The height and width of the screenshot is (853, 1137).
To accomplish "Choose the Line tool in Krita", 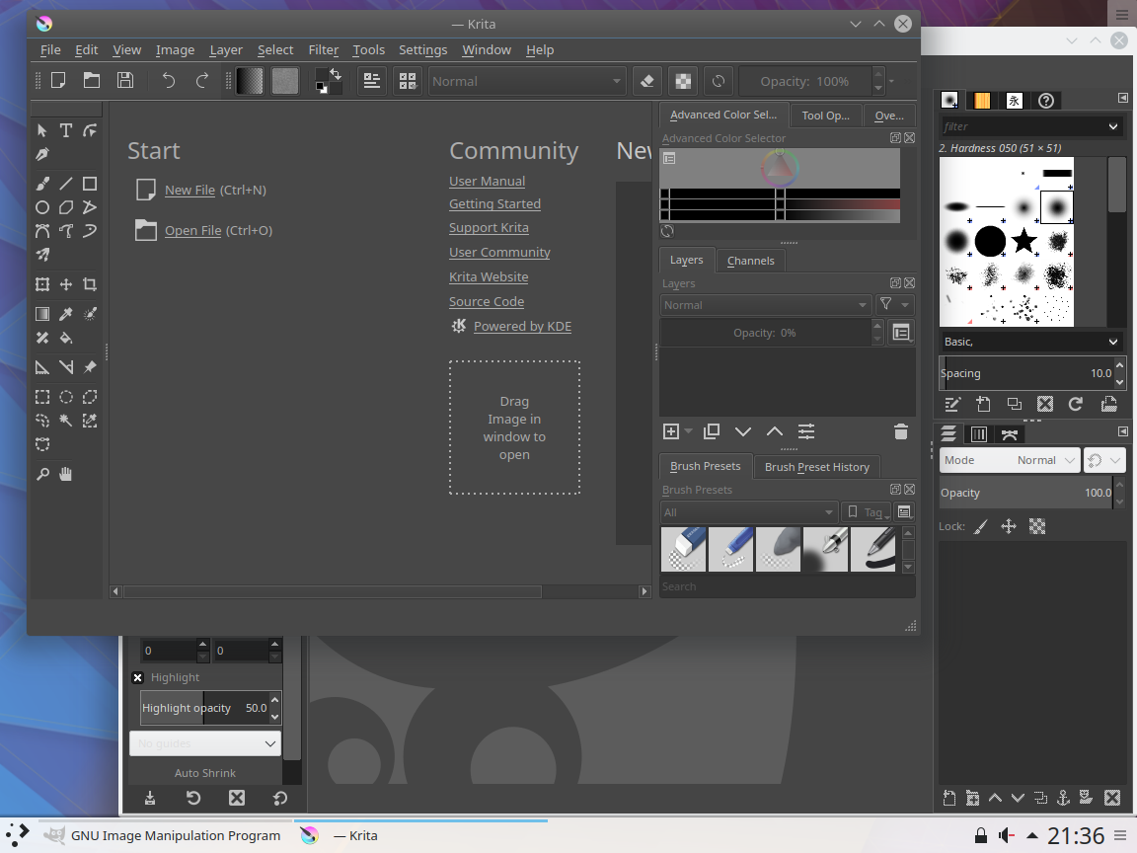I will click(66, 184).
